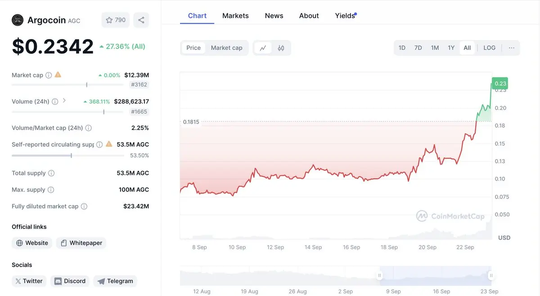Click the $288,623.17 volume value
540x296 pixels.
tap(131, 102)
